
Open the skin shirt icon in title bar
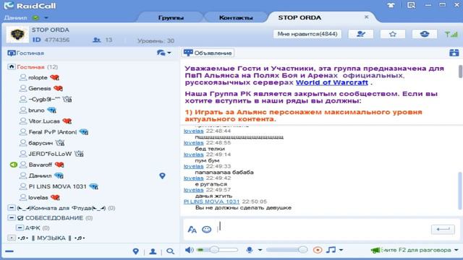pyautogui.click(x=391, y=5)
